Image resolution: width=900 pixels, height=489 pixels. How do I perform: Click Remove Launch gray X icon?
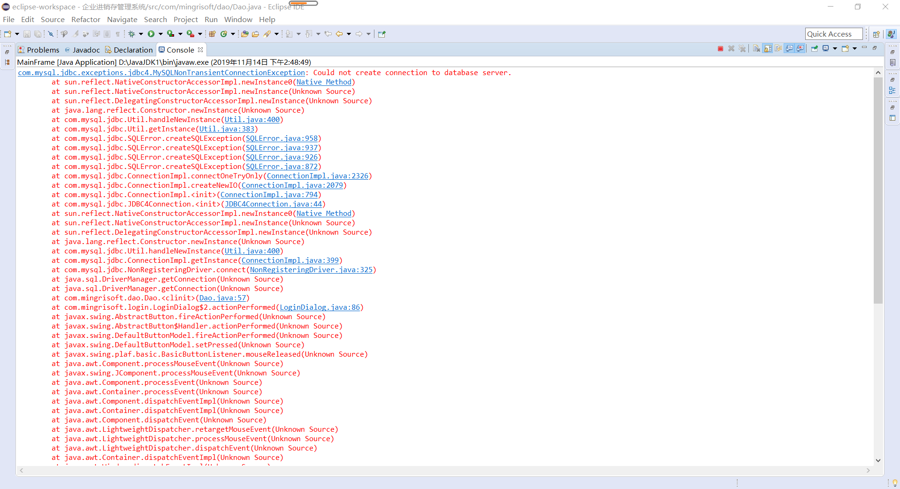tap(731, 49)
